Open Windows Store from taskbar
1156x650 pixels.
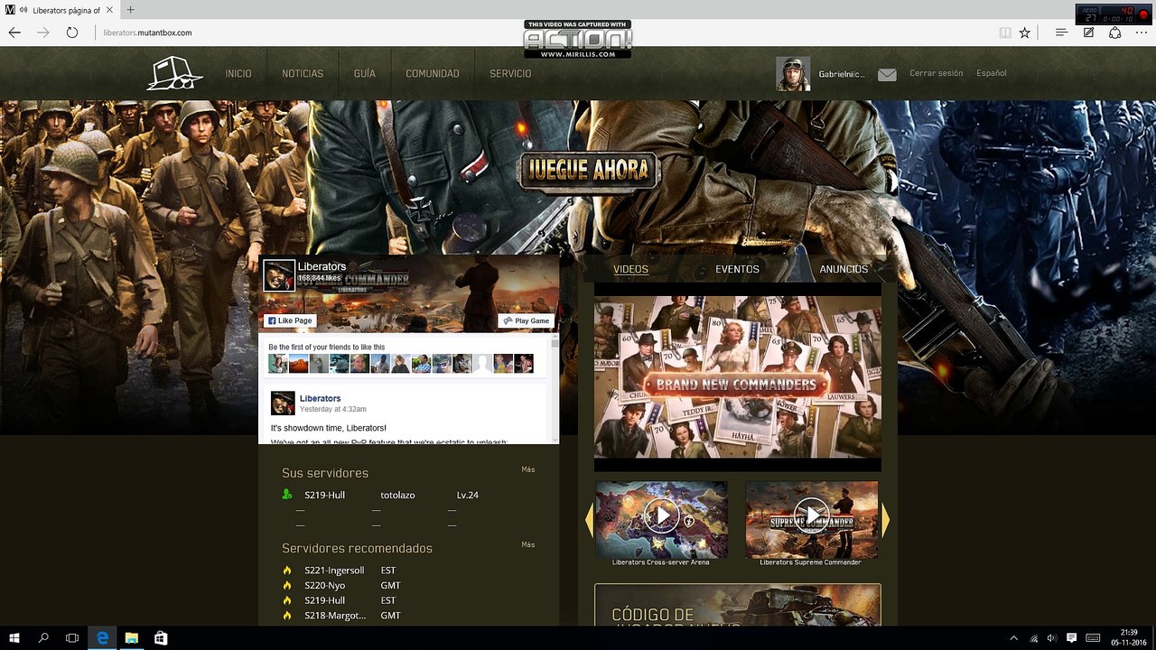(x=160, y=637)
